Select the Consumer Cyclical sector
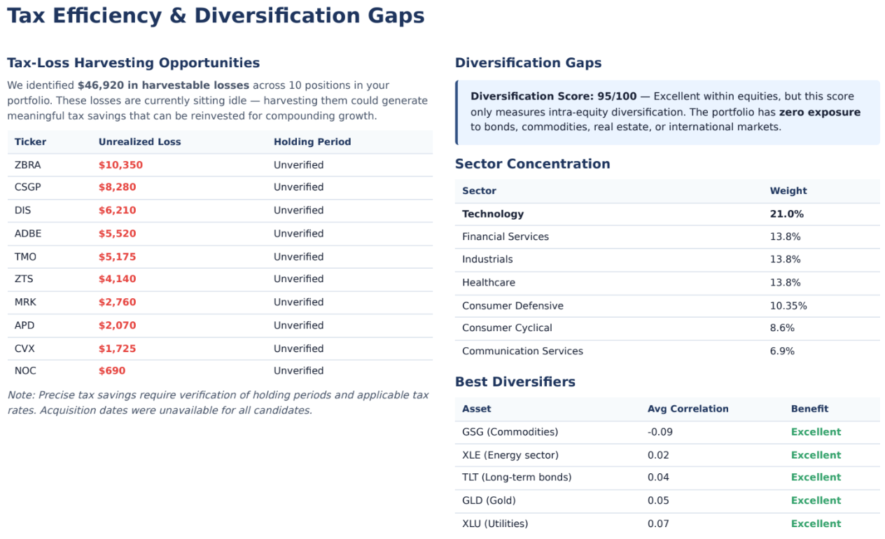Image resolution: width=885 pixels, height=539 pixels. (x=507, y=328)
